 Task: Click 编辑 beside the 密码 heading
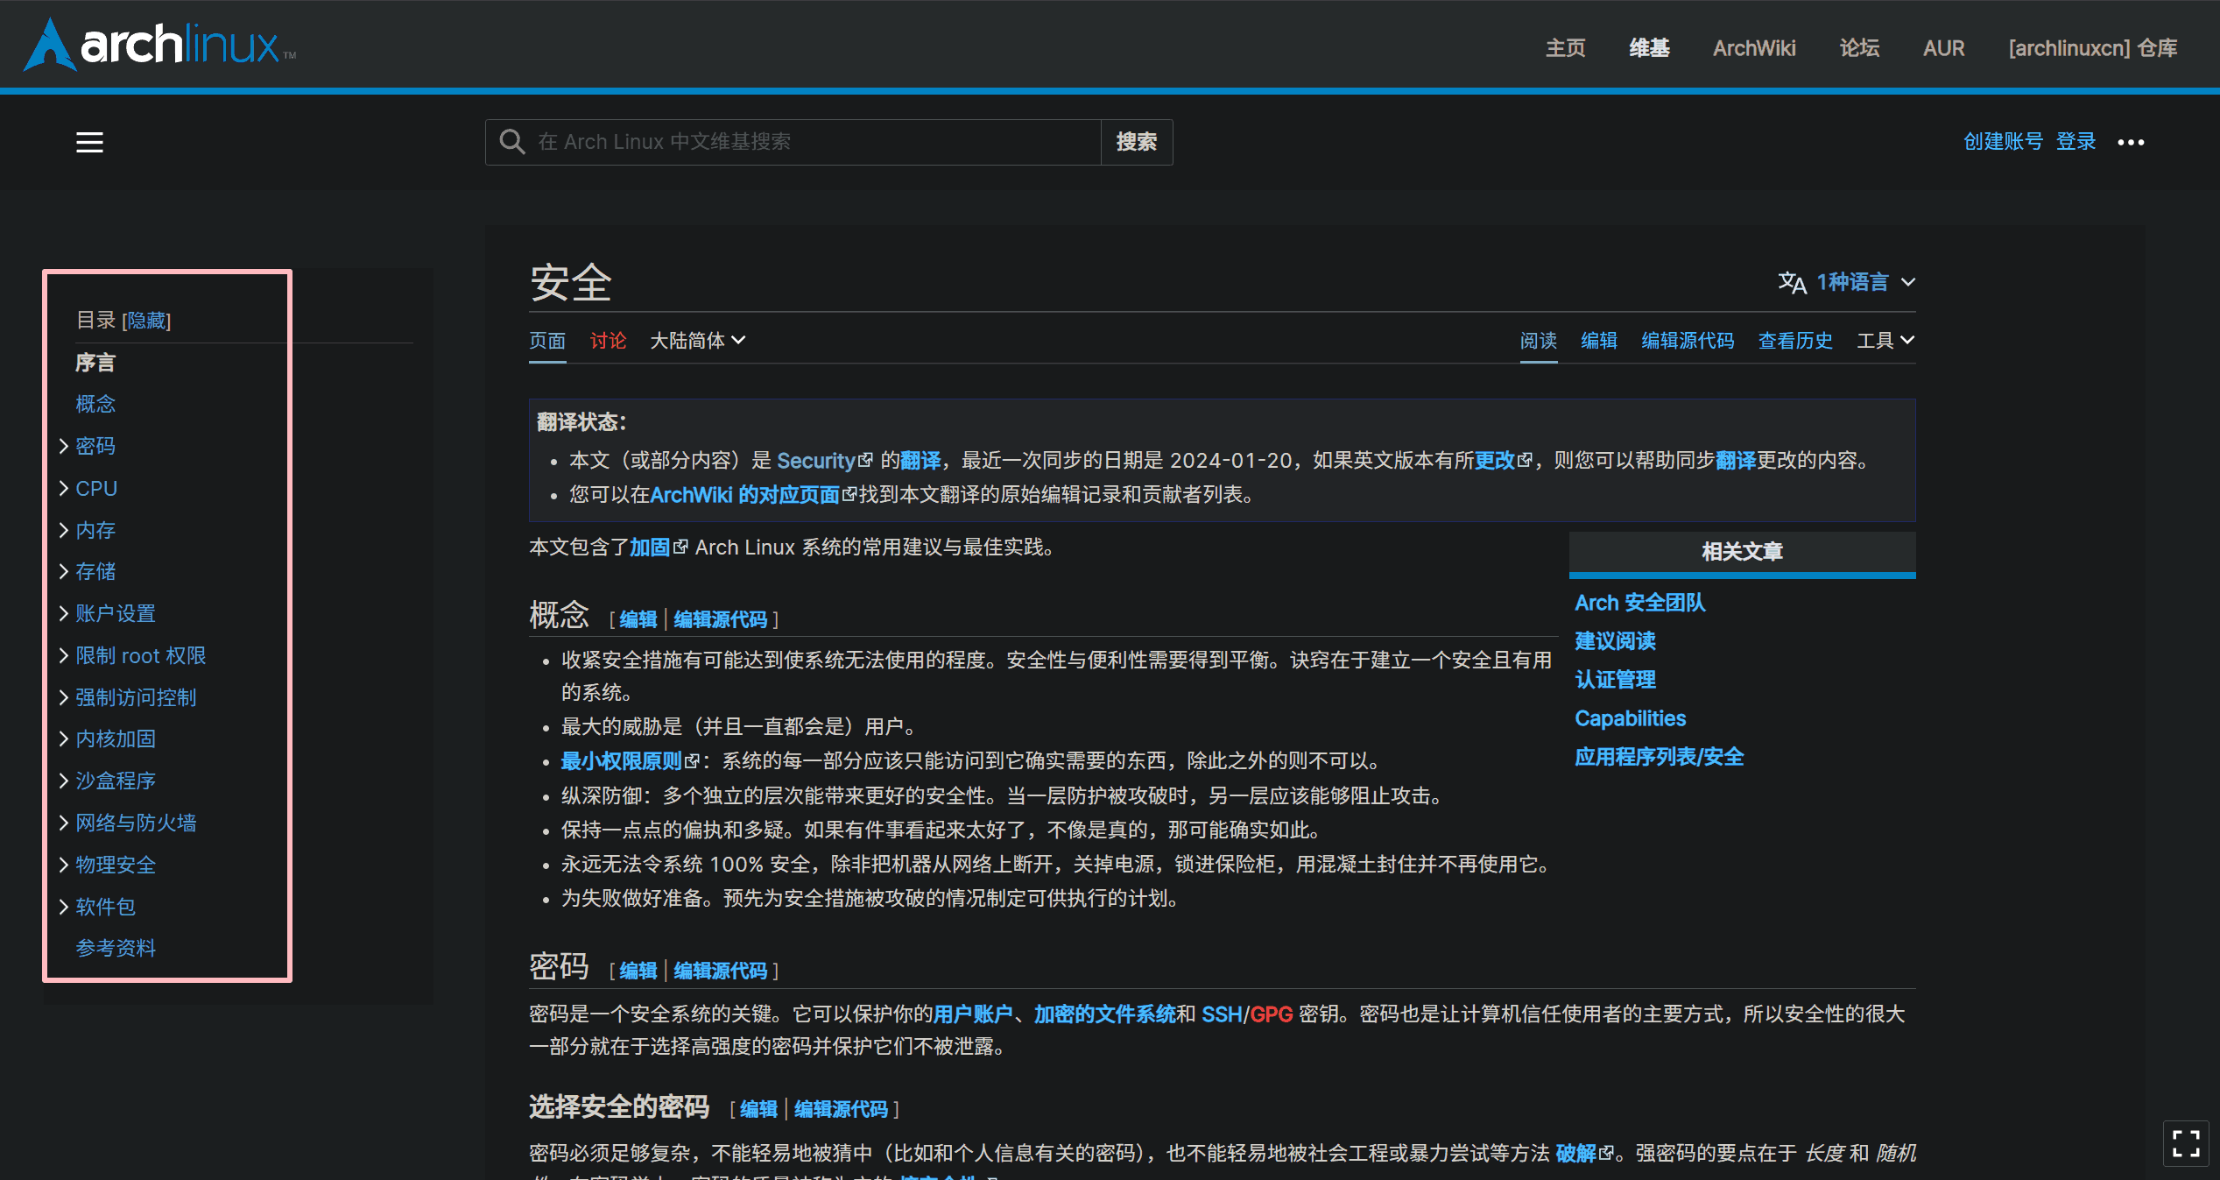[x=638, y=972]
